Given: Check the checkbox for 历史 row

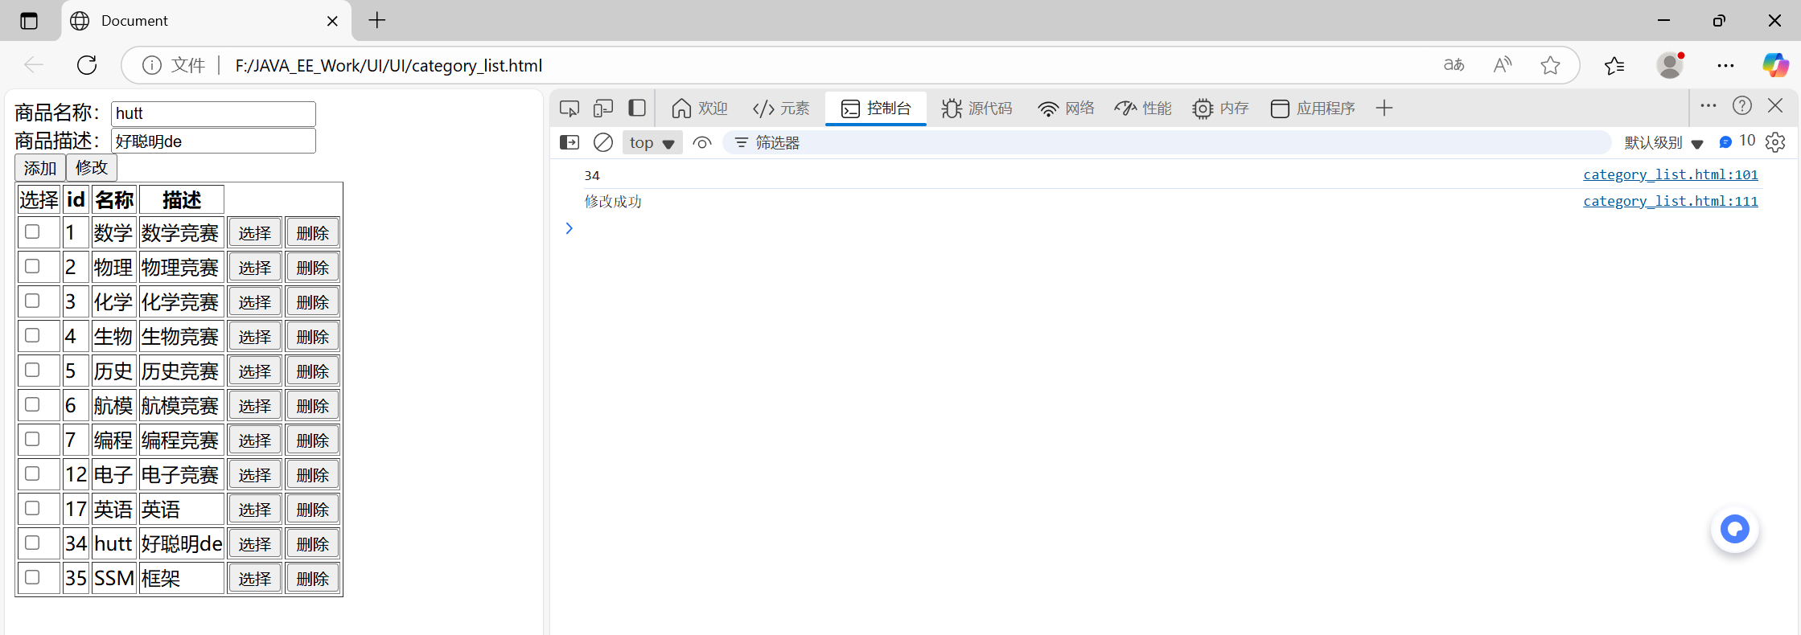Looking at the screenshot, I should tap(32, 370).
